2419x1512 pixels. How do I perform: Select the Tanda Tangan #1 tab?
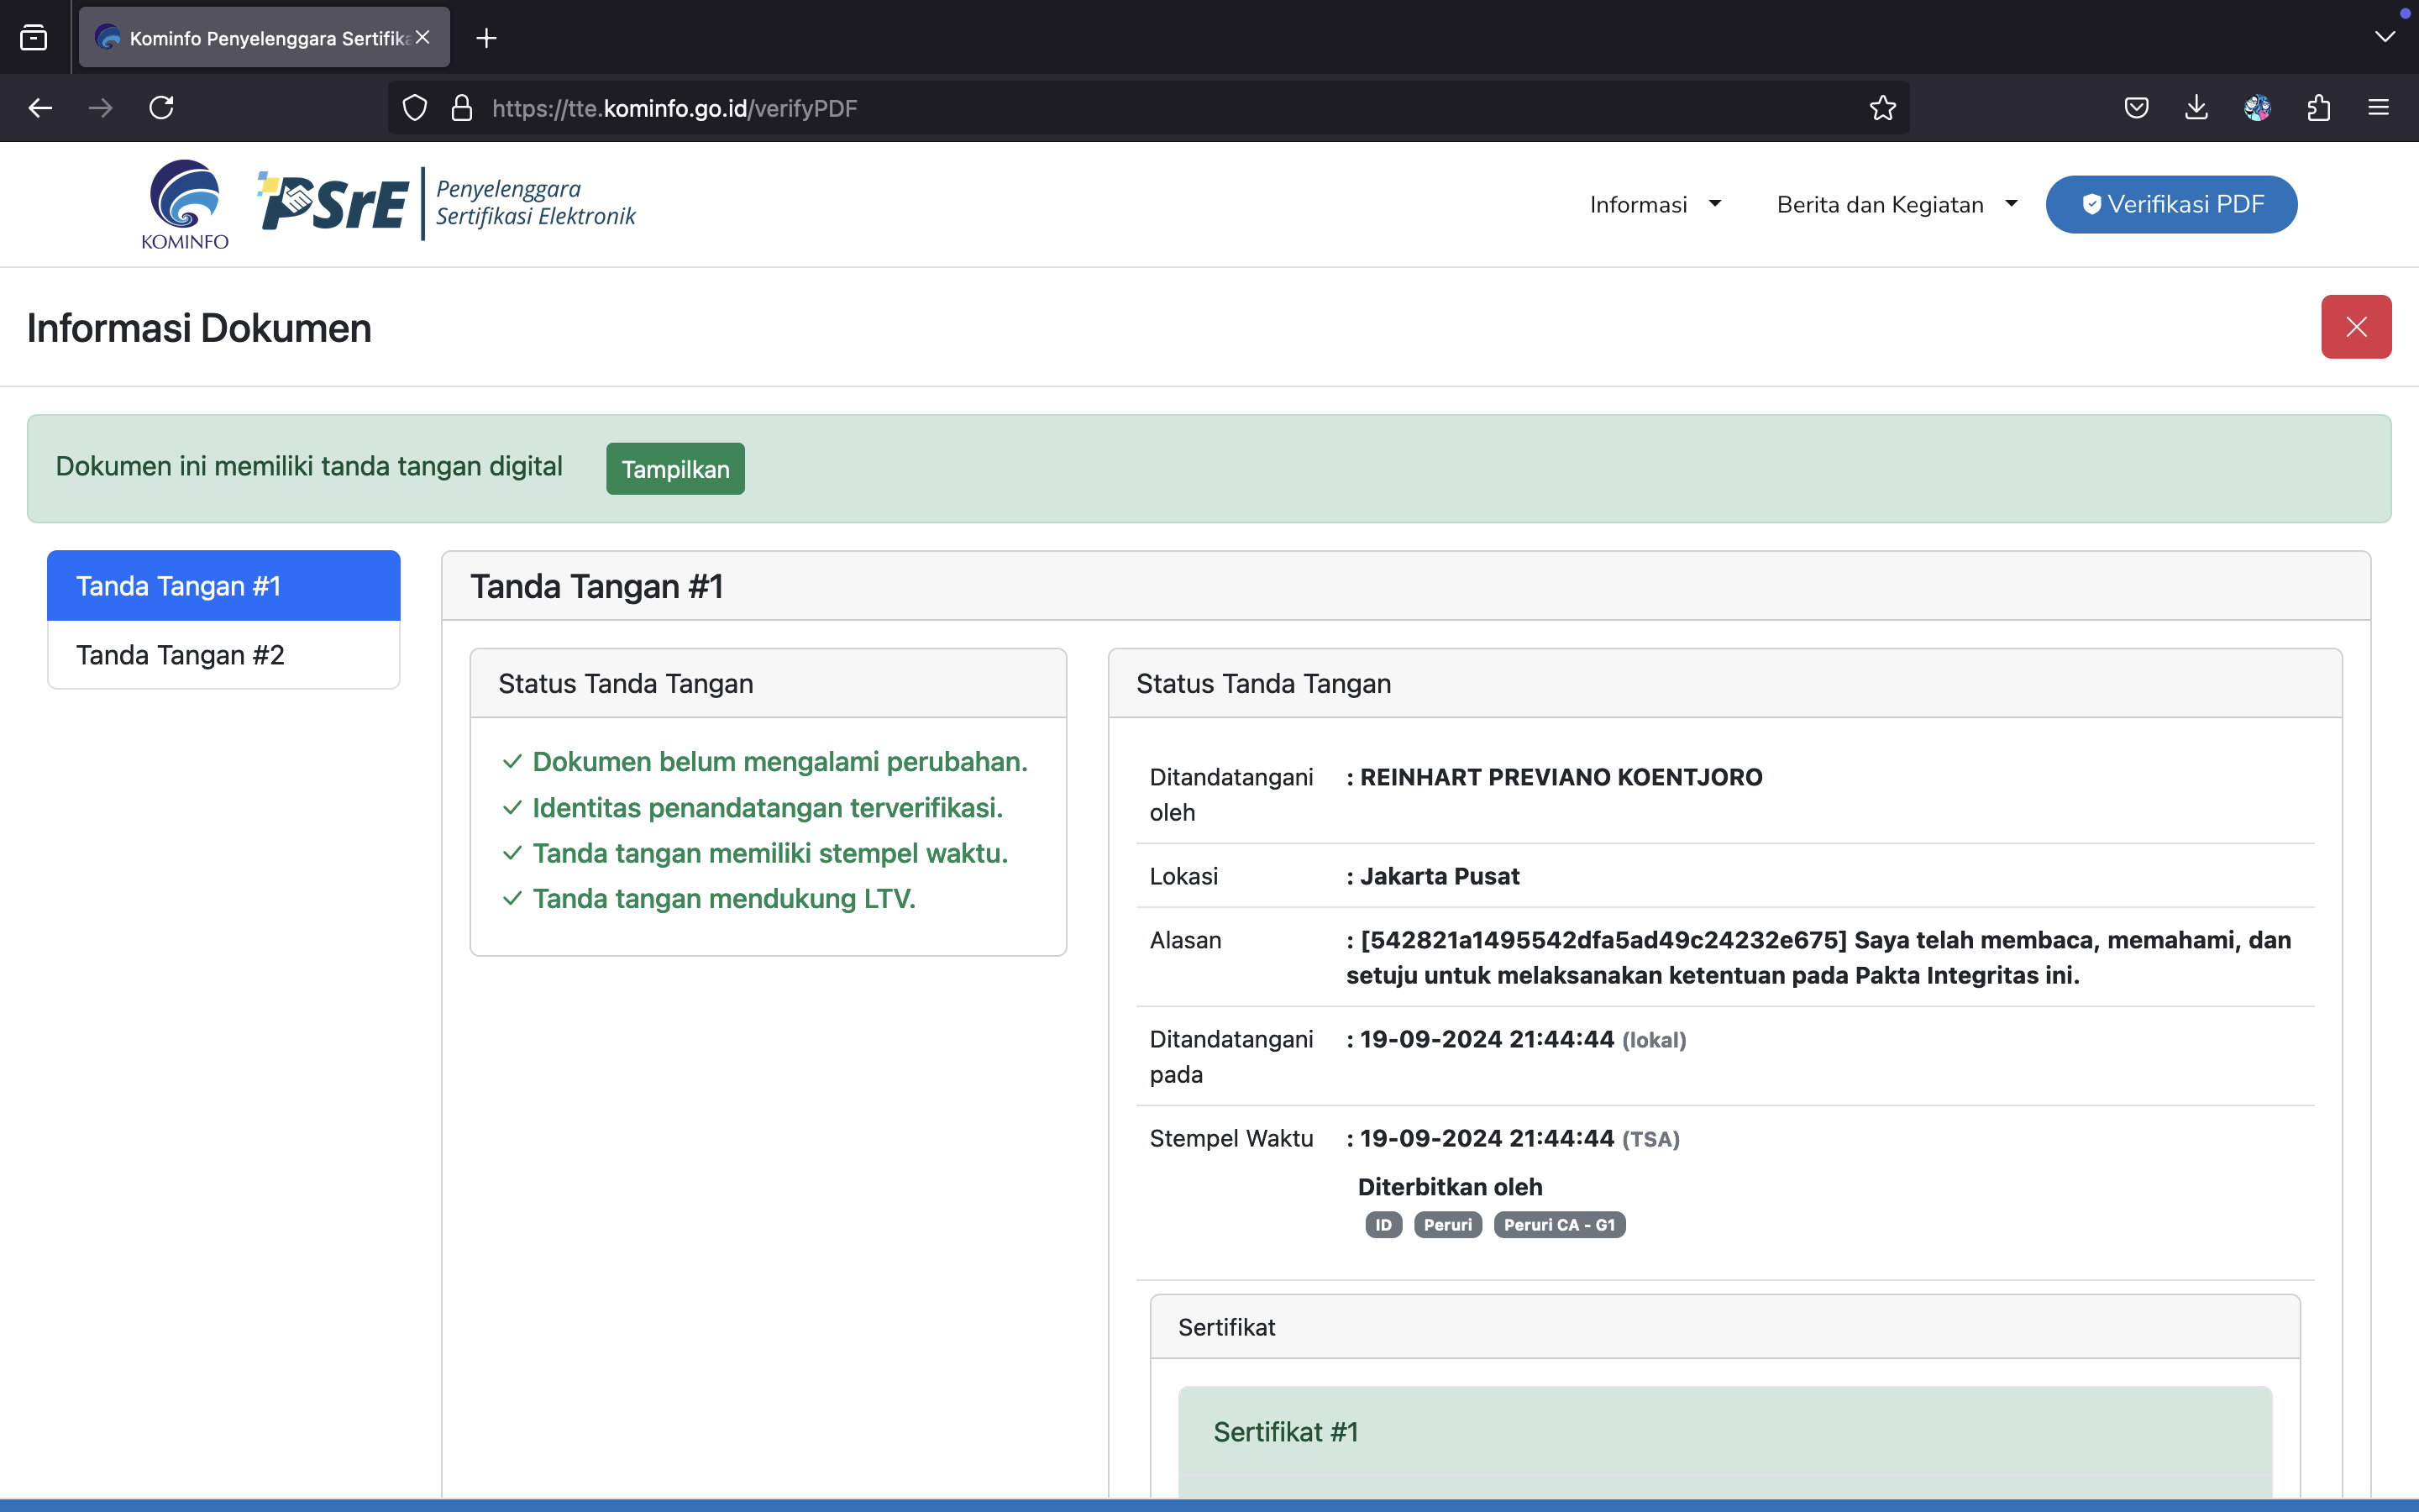click(x=224, y=586)
